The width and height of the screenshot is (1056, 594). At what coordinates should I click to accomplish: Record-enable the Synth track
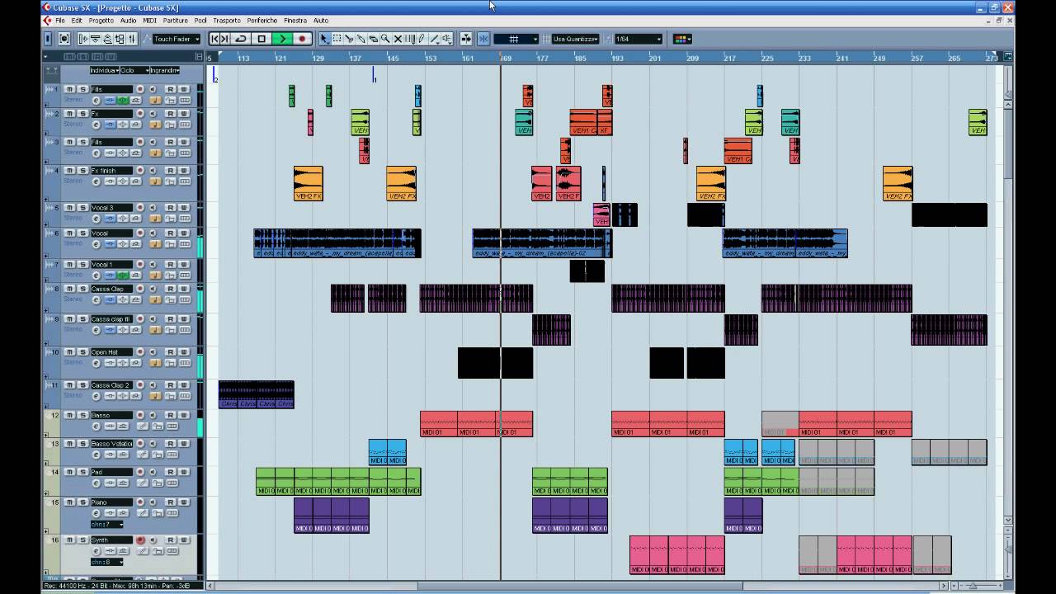(x=140, y=540)
